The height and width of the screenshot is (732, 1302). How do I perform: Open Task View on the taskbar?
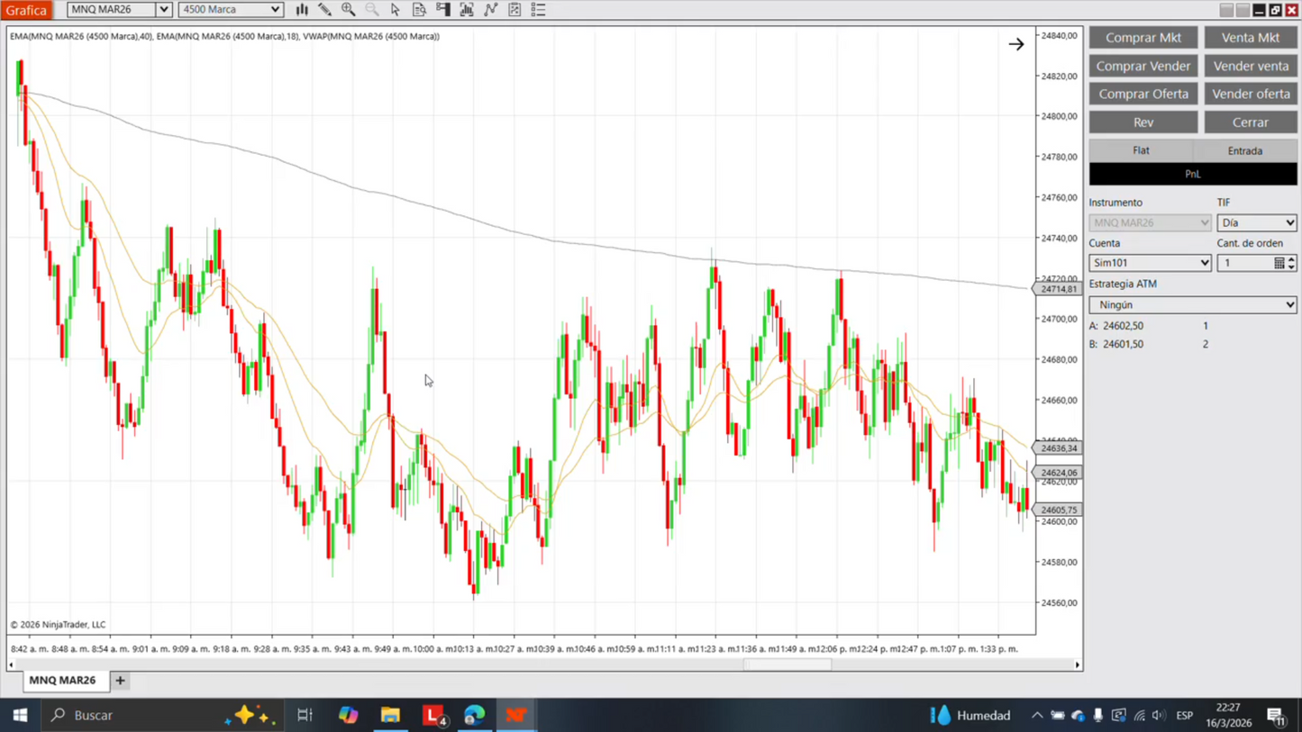pos(305,715)
